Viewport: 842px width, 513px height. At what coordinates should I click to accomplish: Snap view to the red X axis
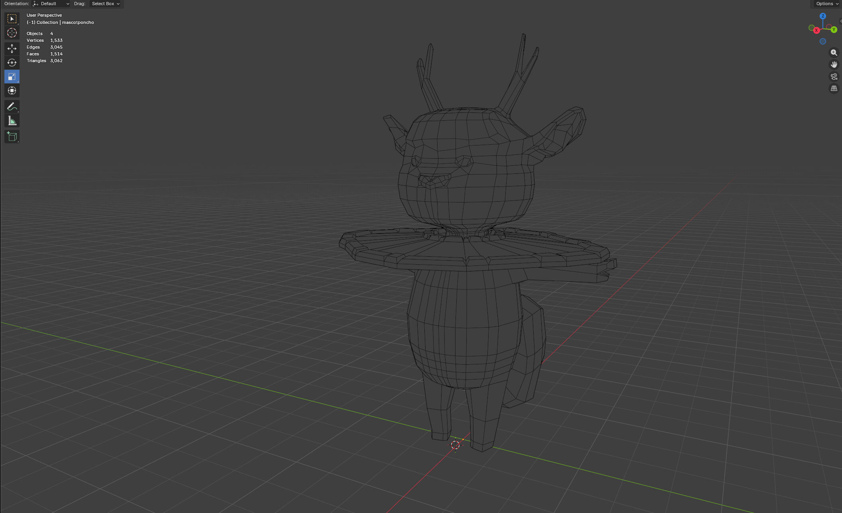pyautogui.click(x=816, y=30)
